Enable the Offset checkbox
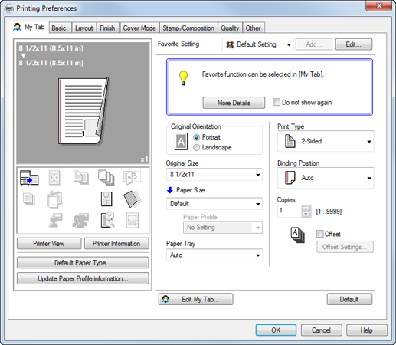Image resolution: width=396 pixels, height=345 pixels. coord(319,234)
